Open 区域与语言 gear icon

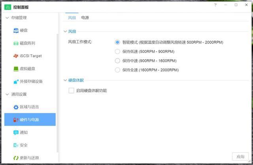[x=16, y=107]
